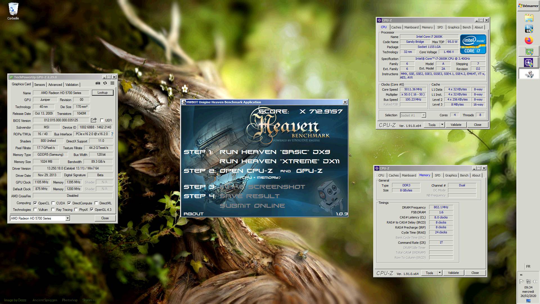The width and height of the screenshot is (540, 304).
Task: Switch to the Advanced tab in GPU-Z
Action: point(55,84)
